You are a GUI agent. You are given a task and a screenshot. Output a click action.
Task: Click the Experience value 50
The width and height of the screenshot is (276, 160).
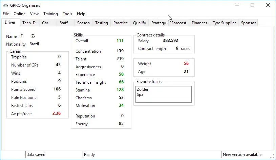121,74
